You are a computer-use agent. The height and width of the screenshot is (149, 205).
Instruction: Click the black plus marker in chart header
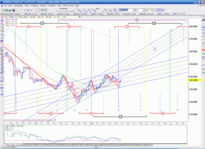click(80, 17)
